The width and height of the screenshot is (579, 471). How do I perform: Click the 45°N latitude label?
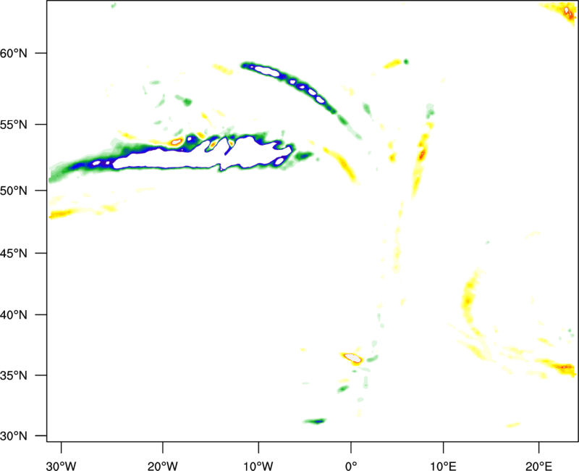(x=14, y=254)
